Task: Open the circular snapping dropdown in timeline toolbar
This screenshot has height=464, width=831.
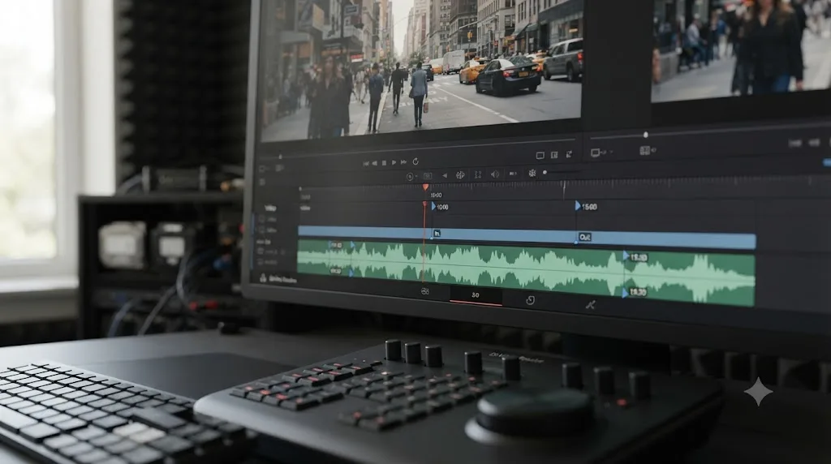Action: click(x=411, y=176)
